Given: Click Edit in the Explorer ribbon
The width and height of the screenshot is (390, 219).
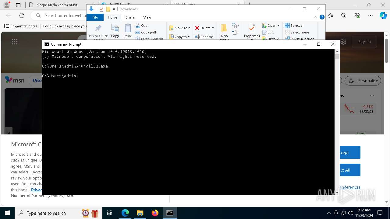Looking at the screenshot, I should click(268, 32).
